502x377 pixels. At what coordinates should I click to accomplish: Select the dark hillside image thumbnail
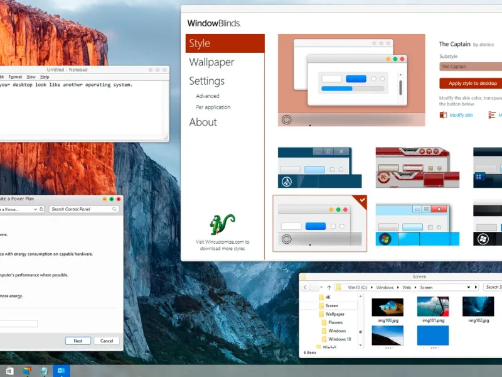[x=388, y=336]
